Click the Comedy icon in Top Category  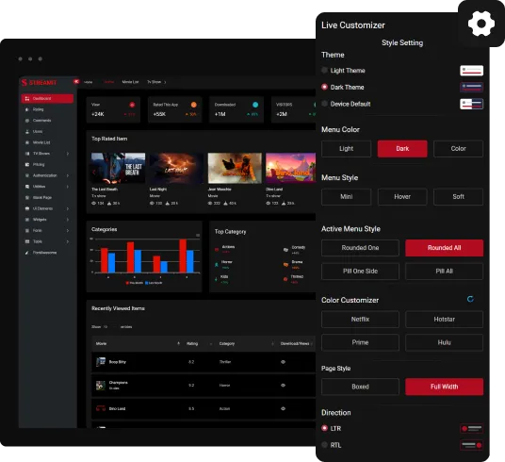[x=285, y=250]
